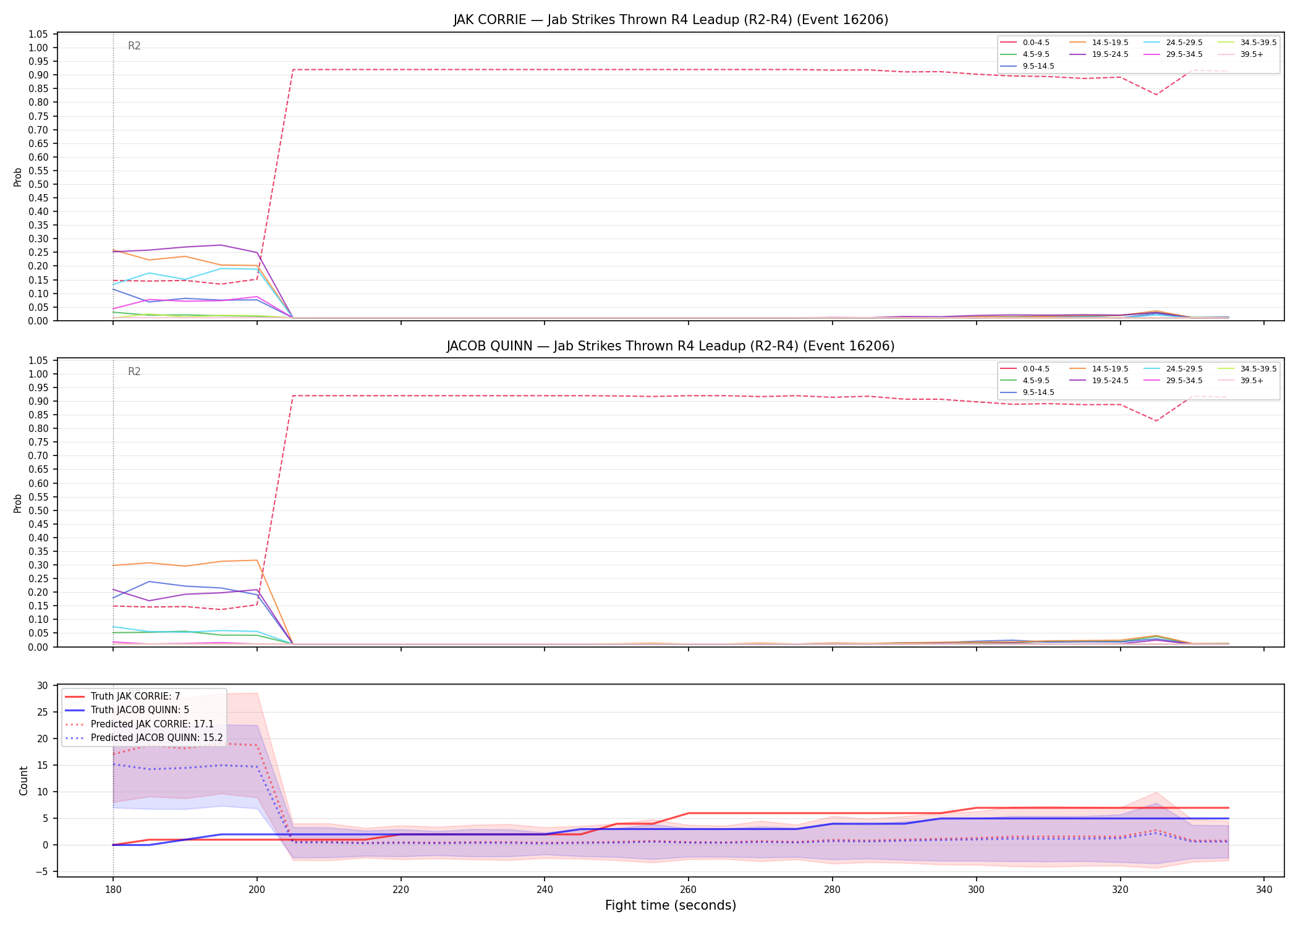
Task: Click the 300 tick on the fight time axis
Action: (976, 890)
